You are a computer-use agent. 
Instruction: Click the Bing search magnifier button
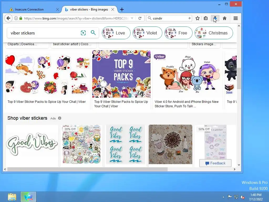pyautogui.click(x=93, y=33)
